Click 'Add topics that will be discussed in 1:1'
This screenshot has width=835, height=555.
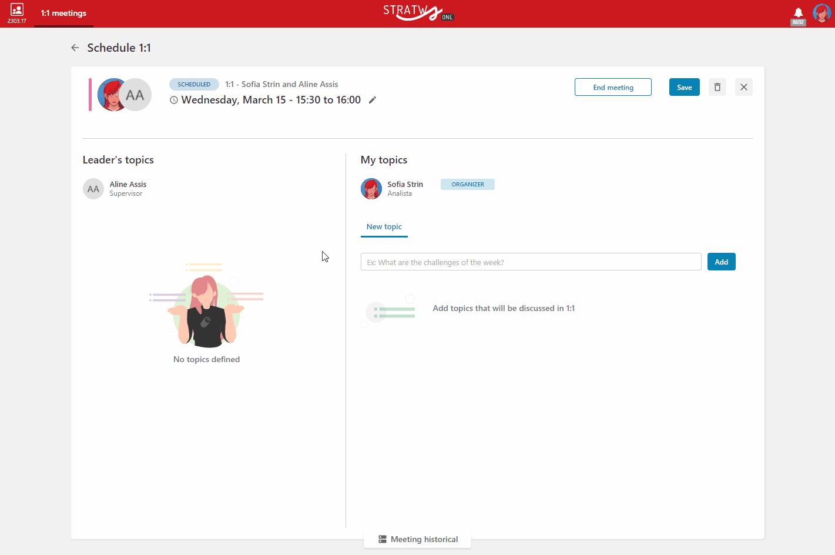click(504, 308)
